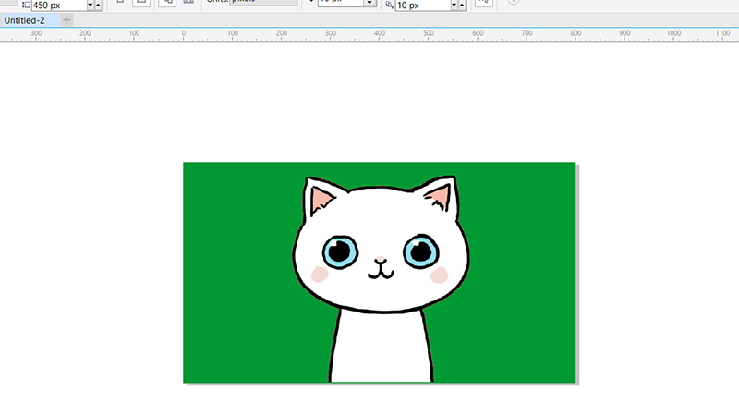Open the nudge distance dropdown arrow
Screen dimensions: 739x416
pos(369,5)
